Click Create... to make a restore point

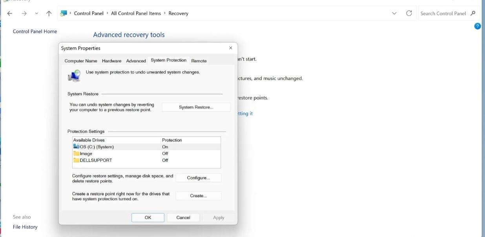pos(198,196)
